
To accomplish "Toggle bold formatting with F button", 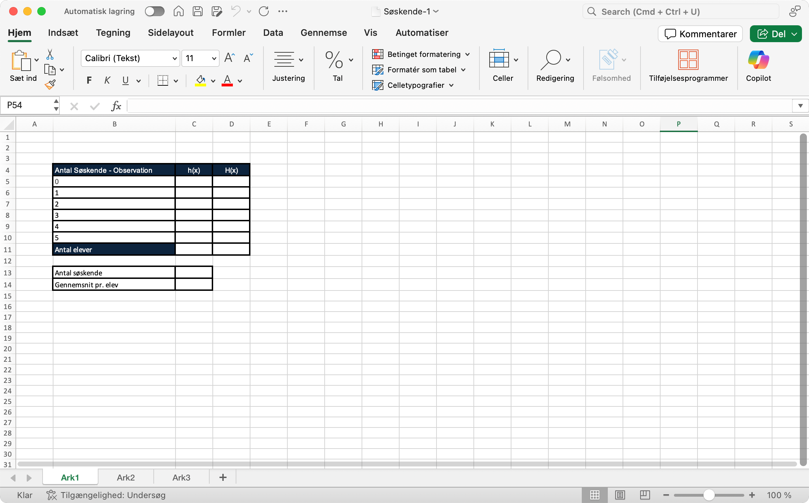I will coord(89,81).
